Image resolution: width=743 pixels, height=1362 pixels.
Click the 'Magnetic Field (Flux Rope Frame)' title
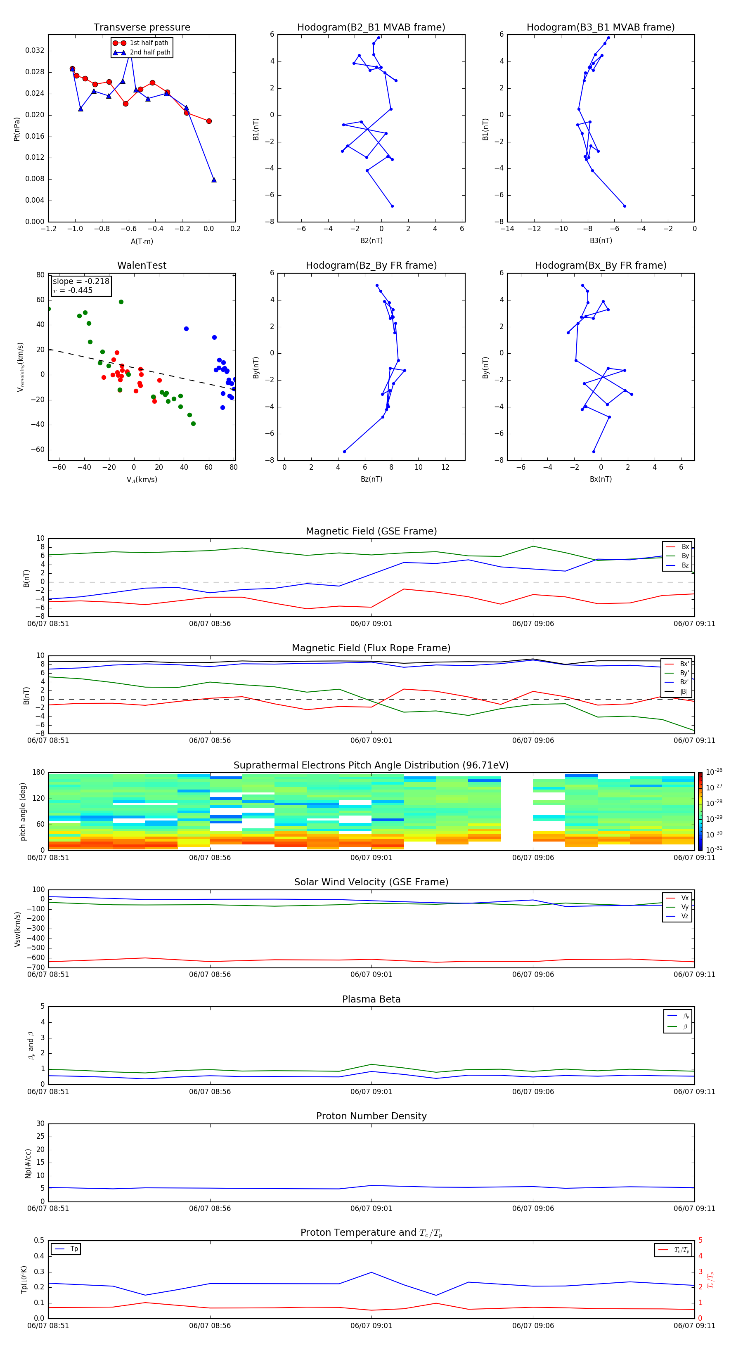pos(371,648)
